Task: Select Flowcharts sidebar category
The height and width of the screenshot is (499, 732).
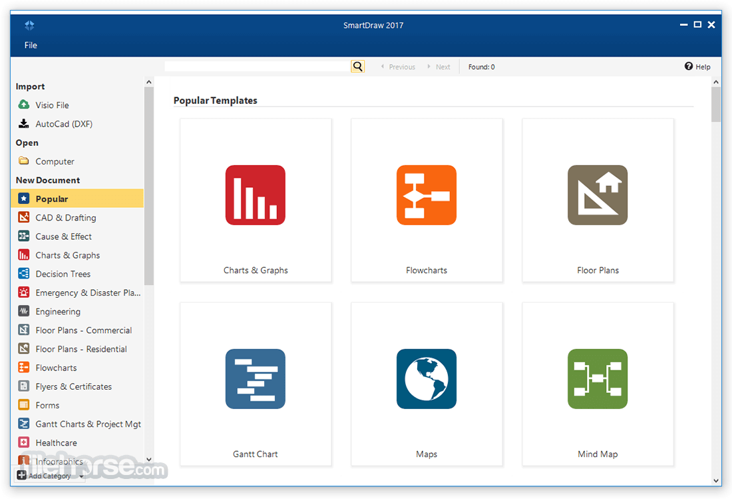Action: tap(77, 368)
